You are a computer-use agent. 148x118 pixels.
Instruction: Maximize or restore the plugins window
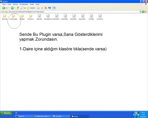pos(144,1)
